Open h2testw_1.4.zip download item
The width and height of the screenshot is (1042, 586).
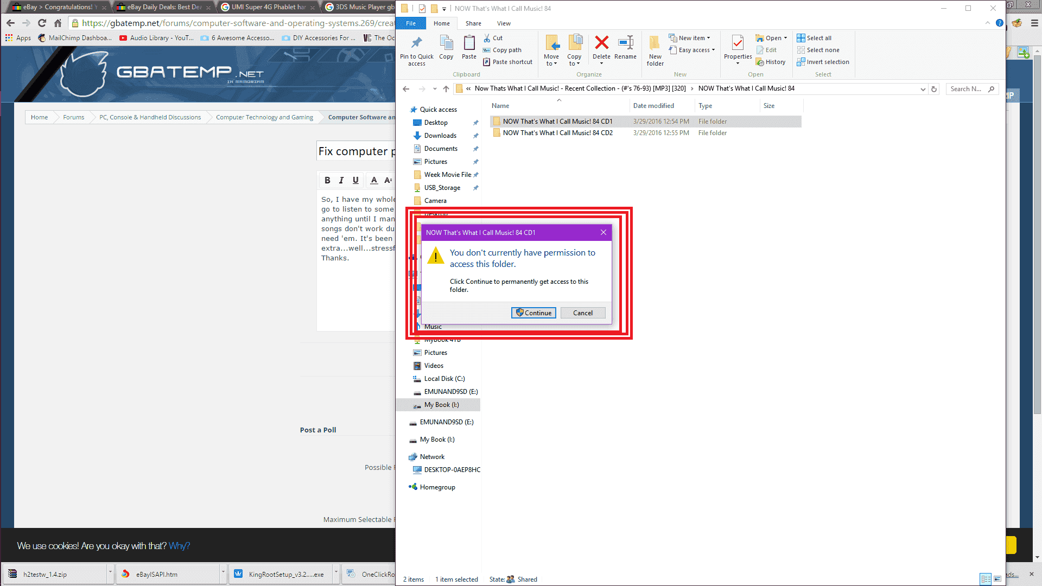point(54,574)
